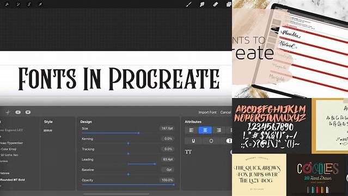Image resolution: width=348 pixels, height=196 pixels.
Task: Click the Import Font button
Action: pos(207,112)
